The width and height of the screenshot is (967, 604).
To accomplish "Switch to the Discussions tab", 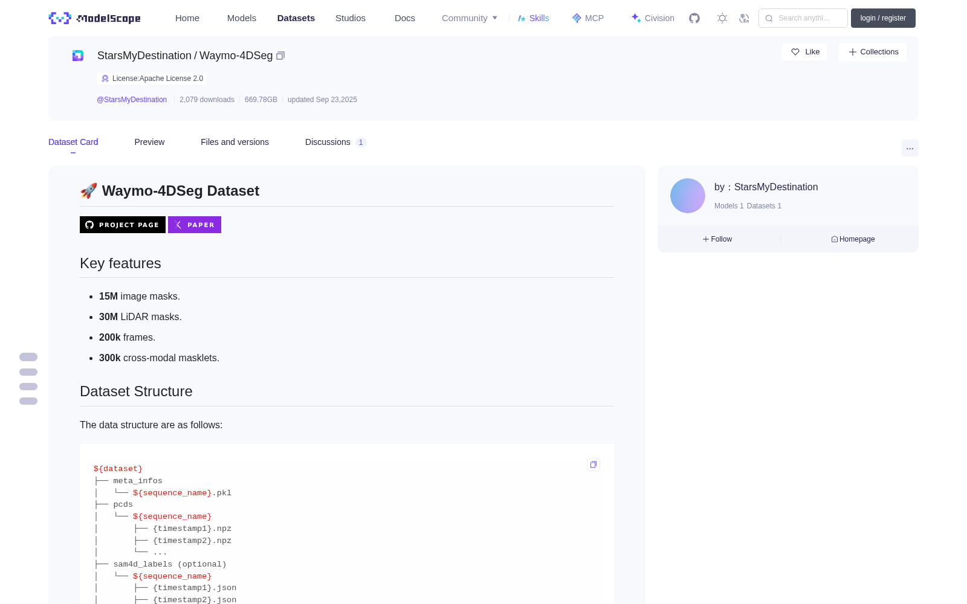I will coord(335,142).
